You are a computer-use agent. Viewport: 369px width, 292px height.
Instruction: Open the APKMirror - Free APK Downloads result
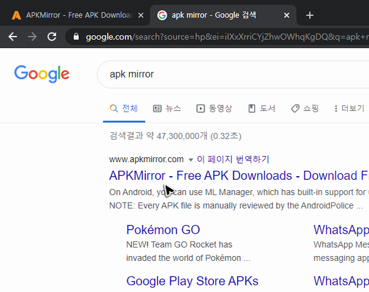[x=239, y=176]
